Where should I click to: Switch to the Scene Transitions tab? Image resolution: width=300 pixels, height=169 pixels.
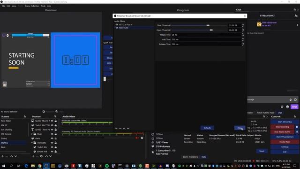click(190, 157)
